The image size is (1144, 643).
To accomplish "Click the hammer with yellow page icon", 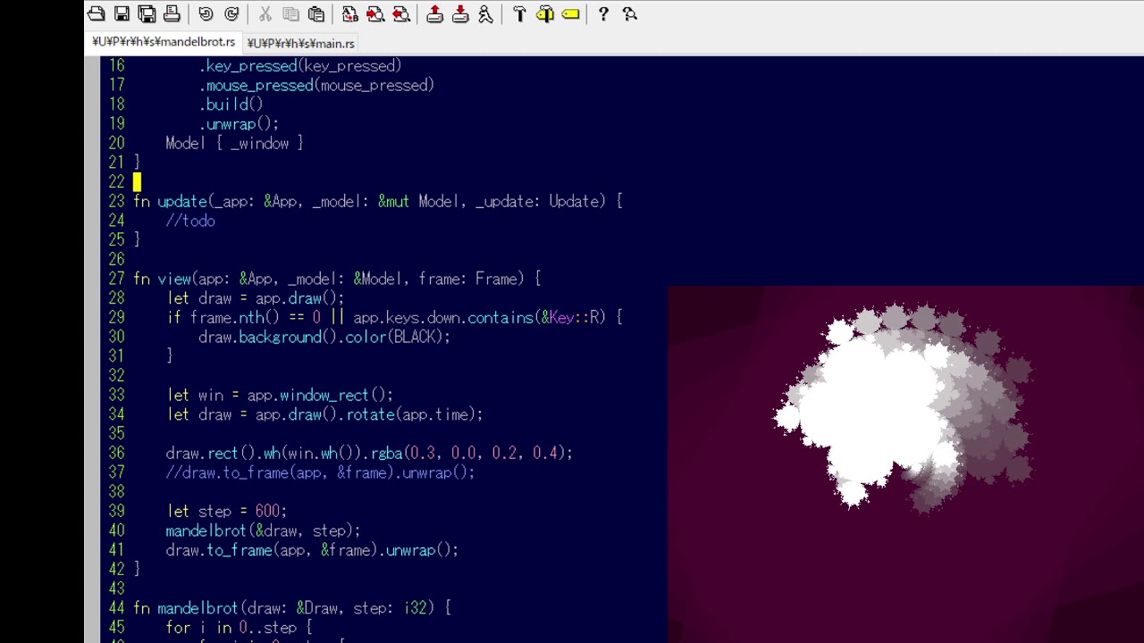I will [545, 14].
